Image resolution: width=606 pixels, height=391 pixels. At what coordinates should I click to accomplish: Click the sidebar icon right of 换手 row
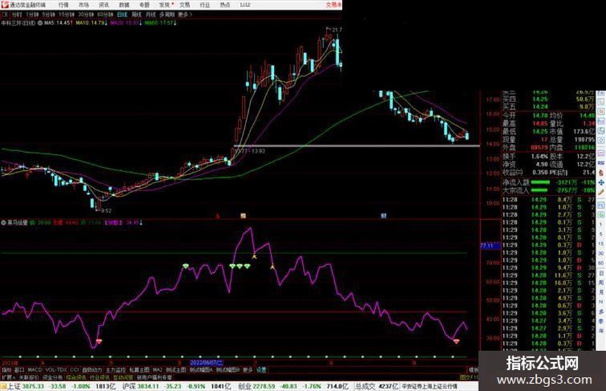click(x=601, y=153)
